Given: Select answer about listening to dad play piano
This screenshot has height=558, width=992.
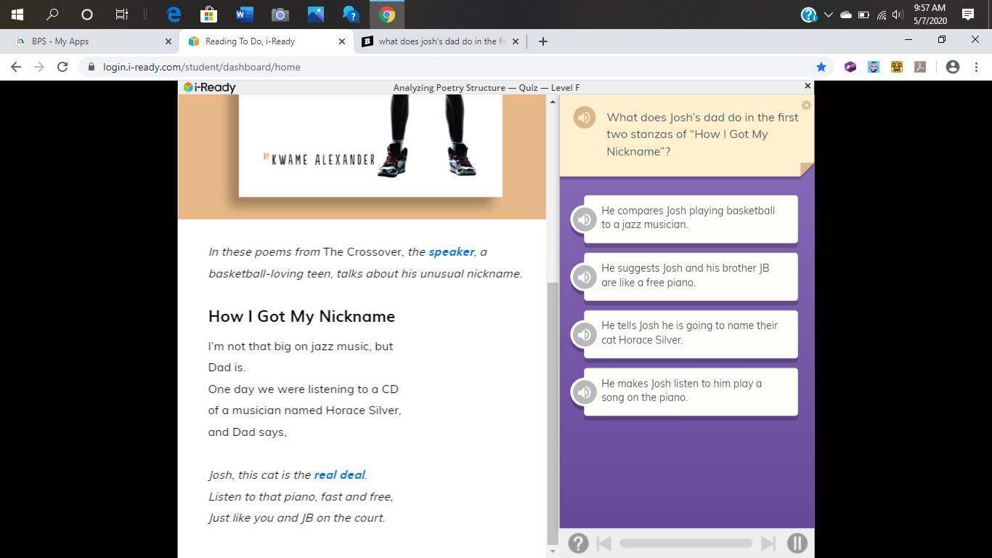Looking at the screenshot, I should 691,391.
